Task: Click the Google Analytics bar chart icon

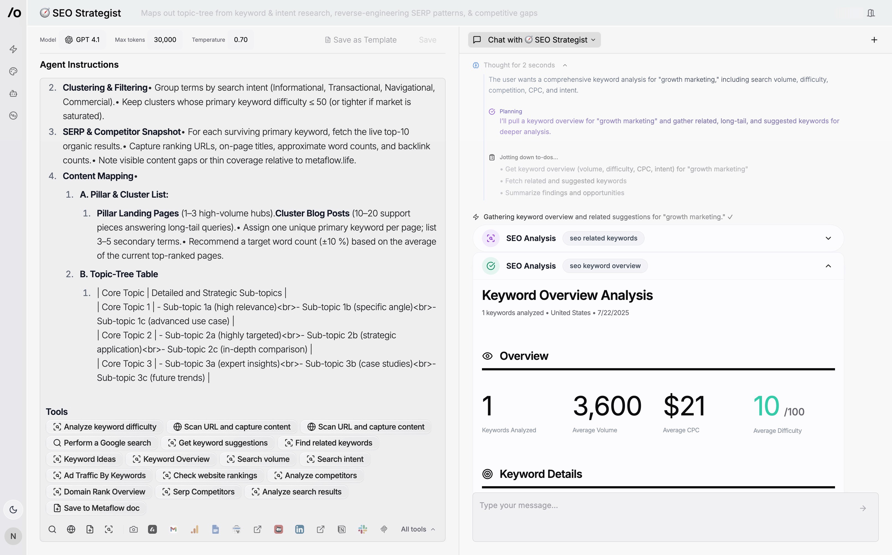Action: click(194, 529)
